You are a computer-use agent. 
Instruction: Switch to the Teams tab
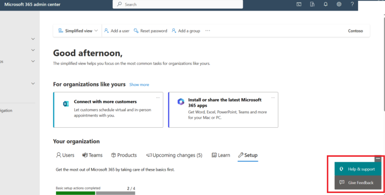pyautogui.click(x=92, y=155)
